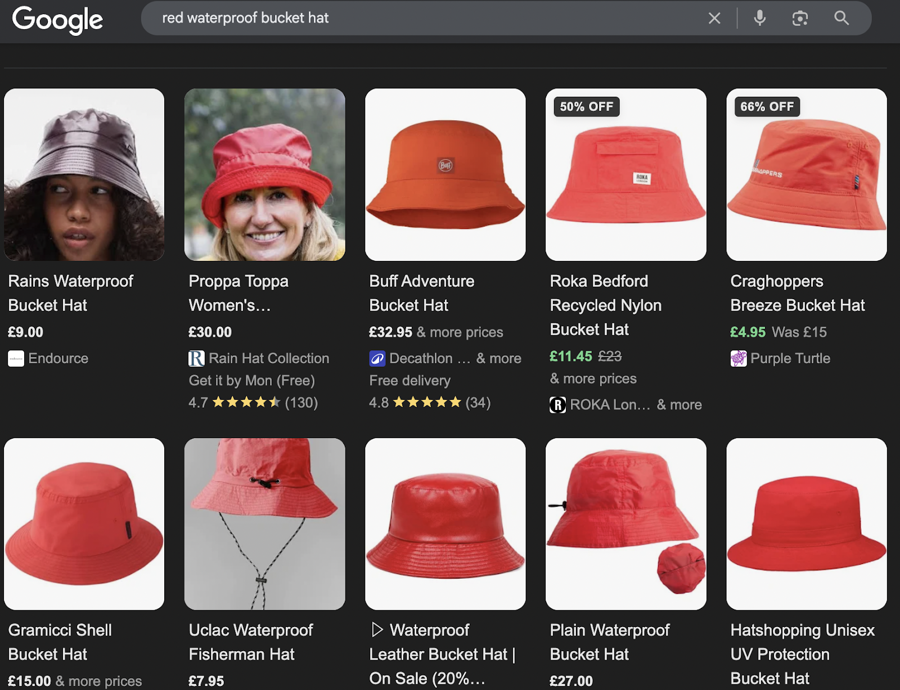Click the ROKA London seller icon

tap(557, 405)
